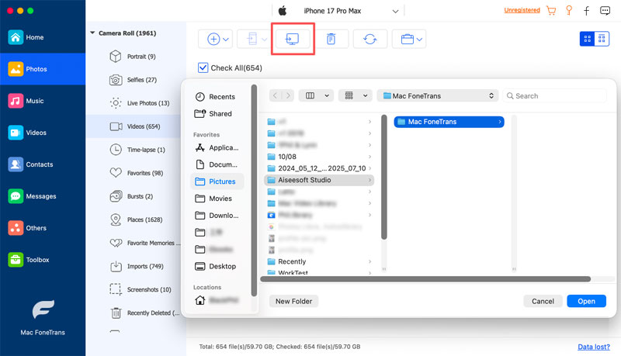Click the Search field in dialog
Viewport: 621px width, 356px height.
tap(554, 95)
